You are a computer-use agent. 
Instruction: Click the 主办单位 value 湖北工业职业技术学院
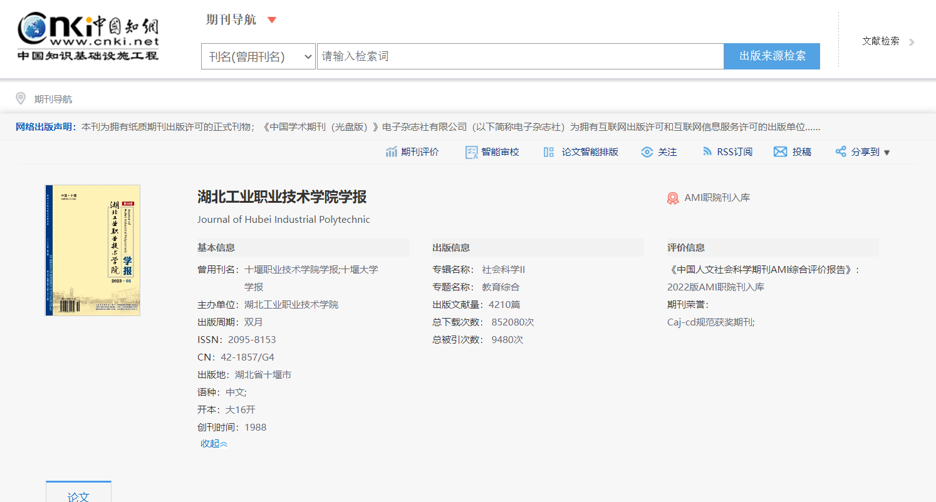291,305
